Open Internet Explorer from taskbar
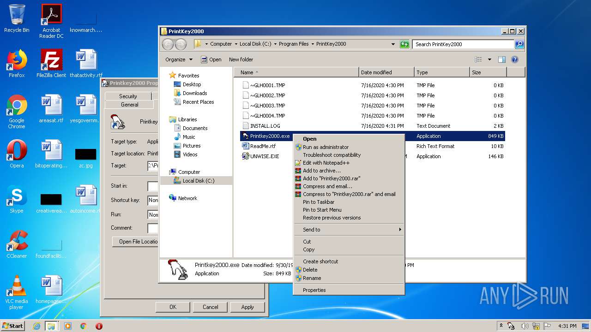 pyautogui.click(x=36, y=326)
